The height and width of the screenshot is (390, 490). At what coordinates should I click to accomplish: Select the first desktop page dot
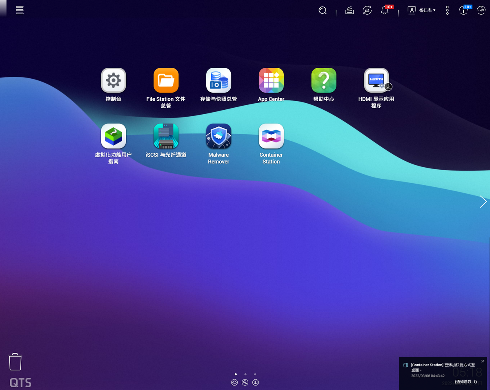[236, 374]
